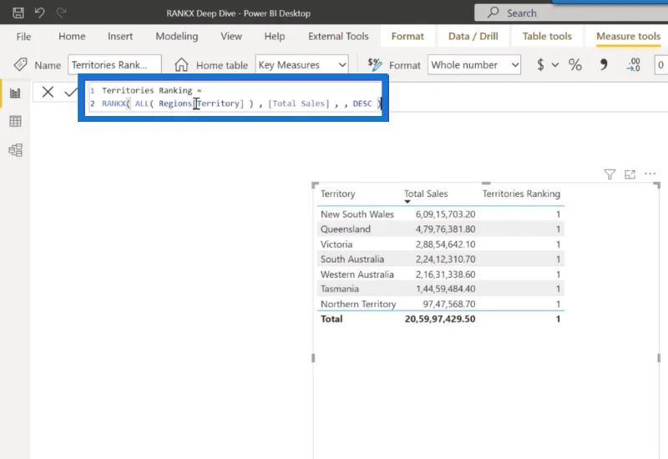This screenshot has height=459, width=668.
Task: Click the Home table house icon
Action: tap(181, 65)
